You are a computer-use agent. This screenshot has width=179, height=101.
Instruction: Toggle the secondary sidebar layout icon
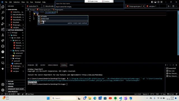[x=158, y=2]
